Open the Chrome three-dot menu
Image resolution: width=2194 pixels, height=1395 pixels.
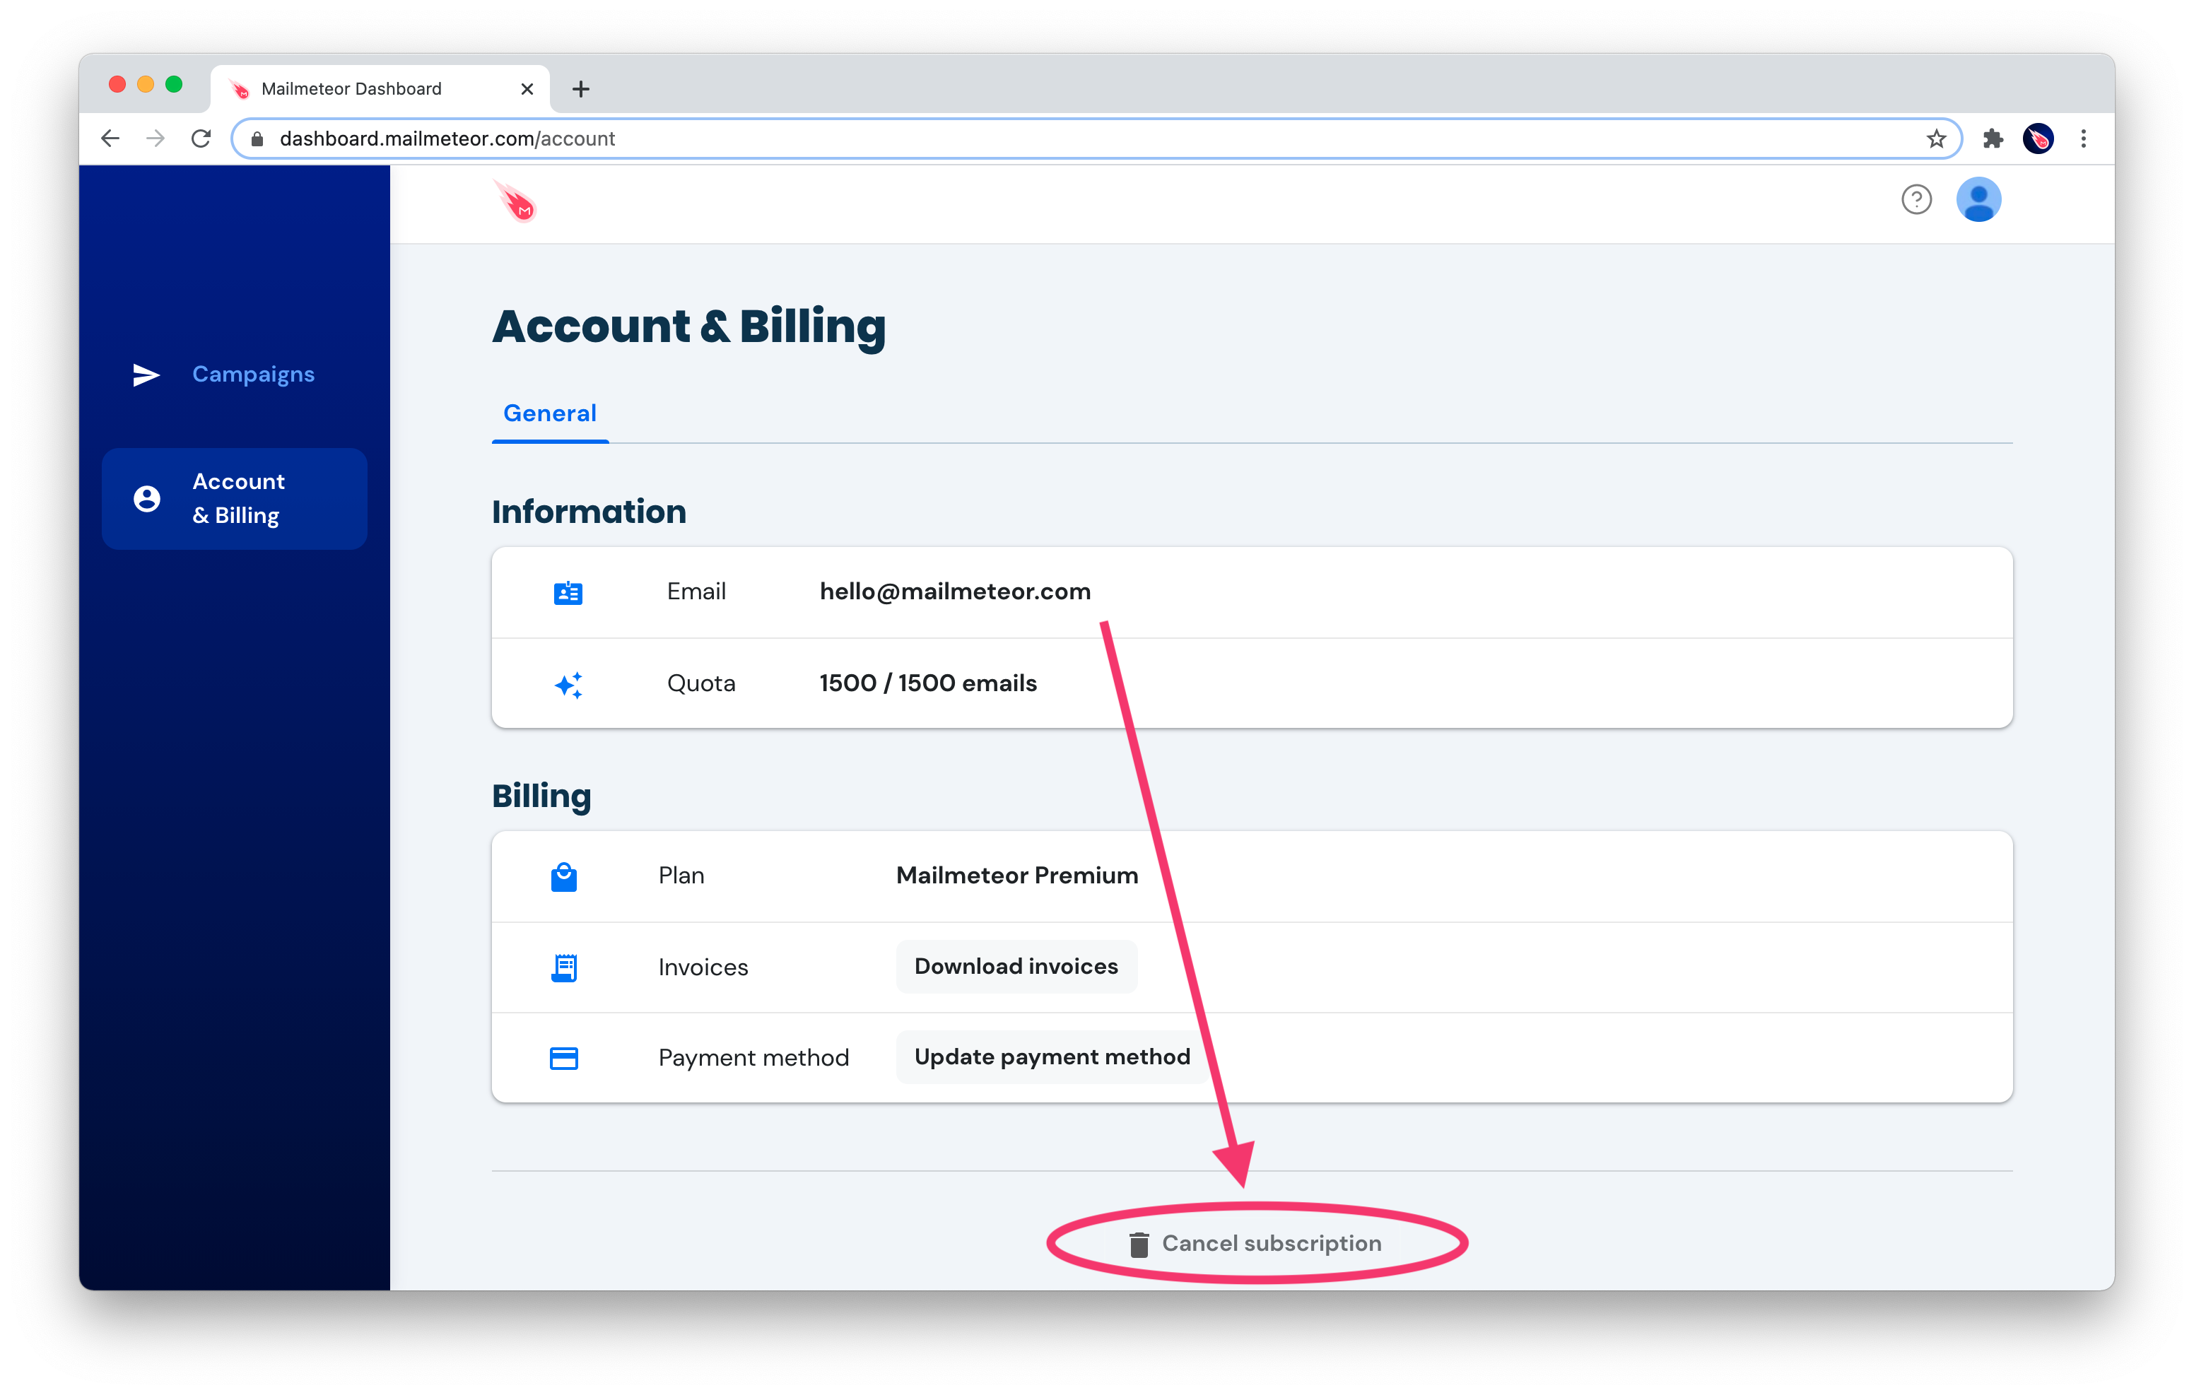pos(2084,139)
